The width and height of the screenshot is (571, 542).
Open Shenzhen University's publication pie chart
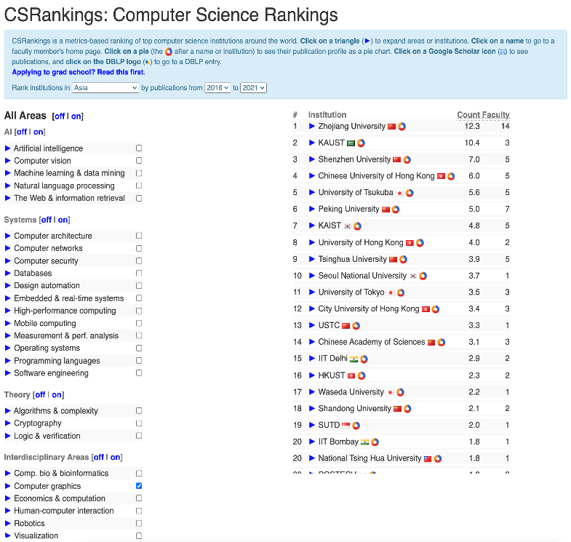coord(407,160)
